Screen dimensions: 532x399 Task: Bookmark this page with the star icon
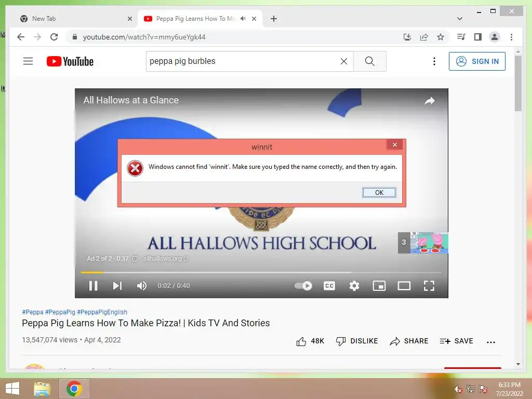441,37
